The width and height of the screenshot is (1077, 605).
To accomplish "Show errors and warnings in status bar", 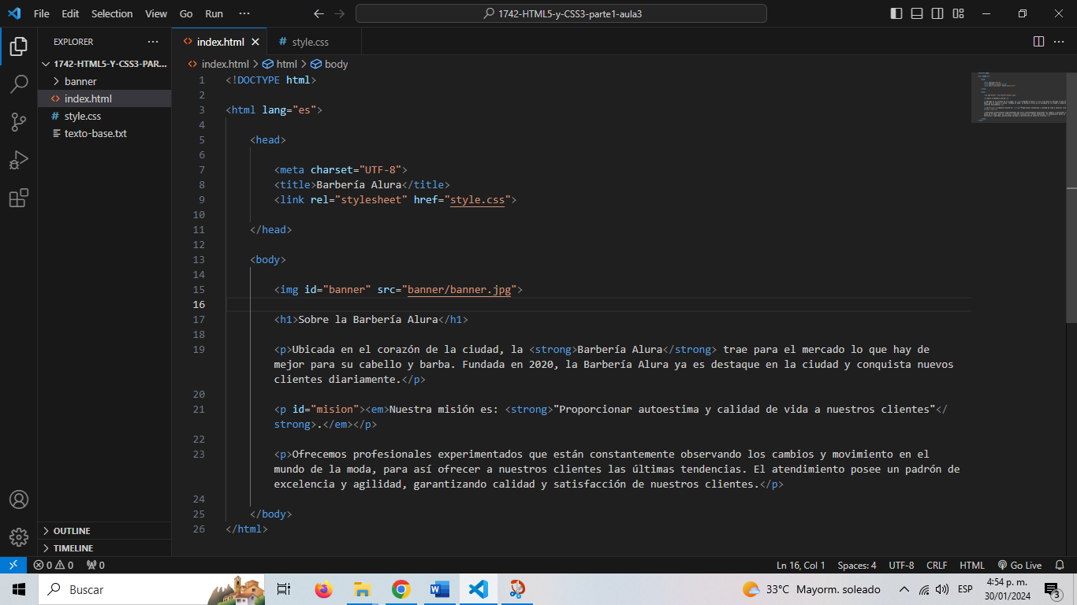I will tap(53, 565).
